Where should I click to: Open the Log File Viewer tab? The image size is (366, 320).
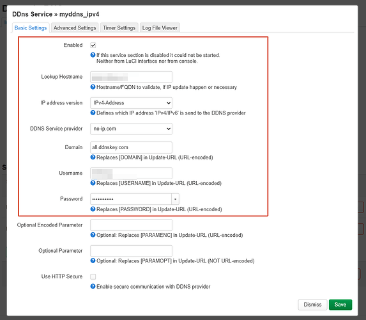(160, 28)
